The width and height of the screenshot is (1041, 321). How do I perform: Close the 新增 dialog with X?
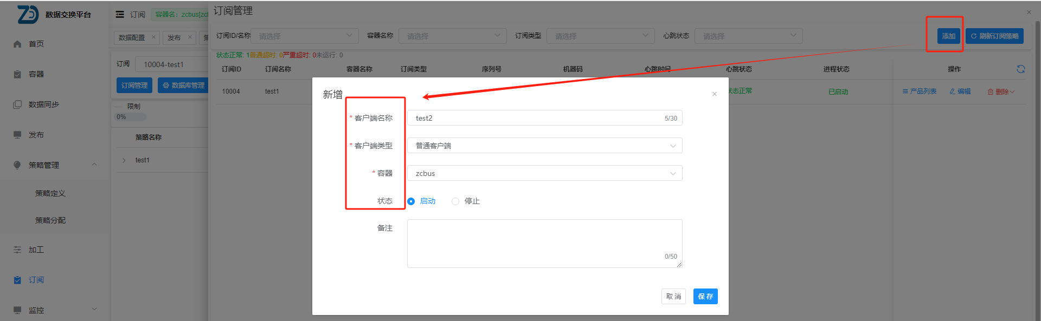pos(714,94)
